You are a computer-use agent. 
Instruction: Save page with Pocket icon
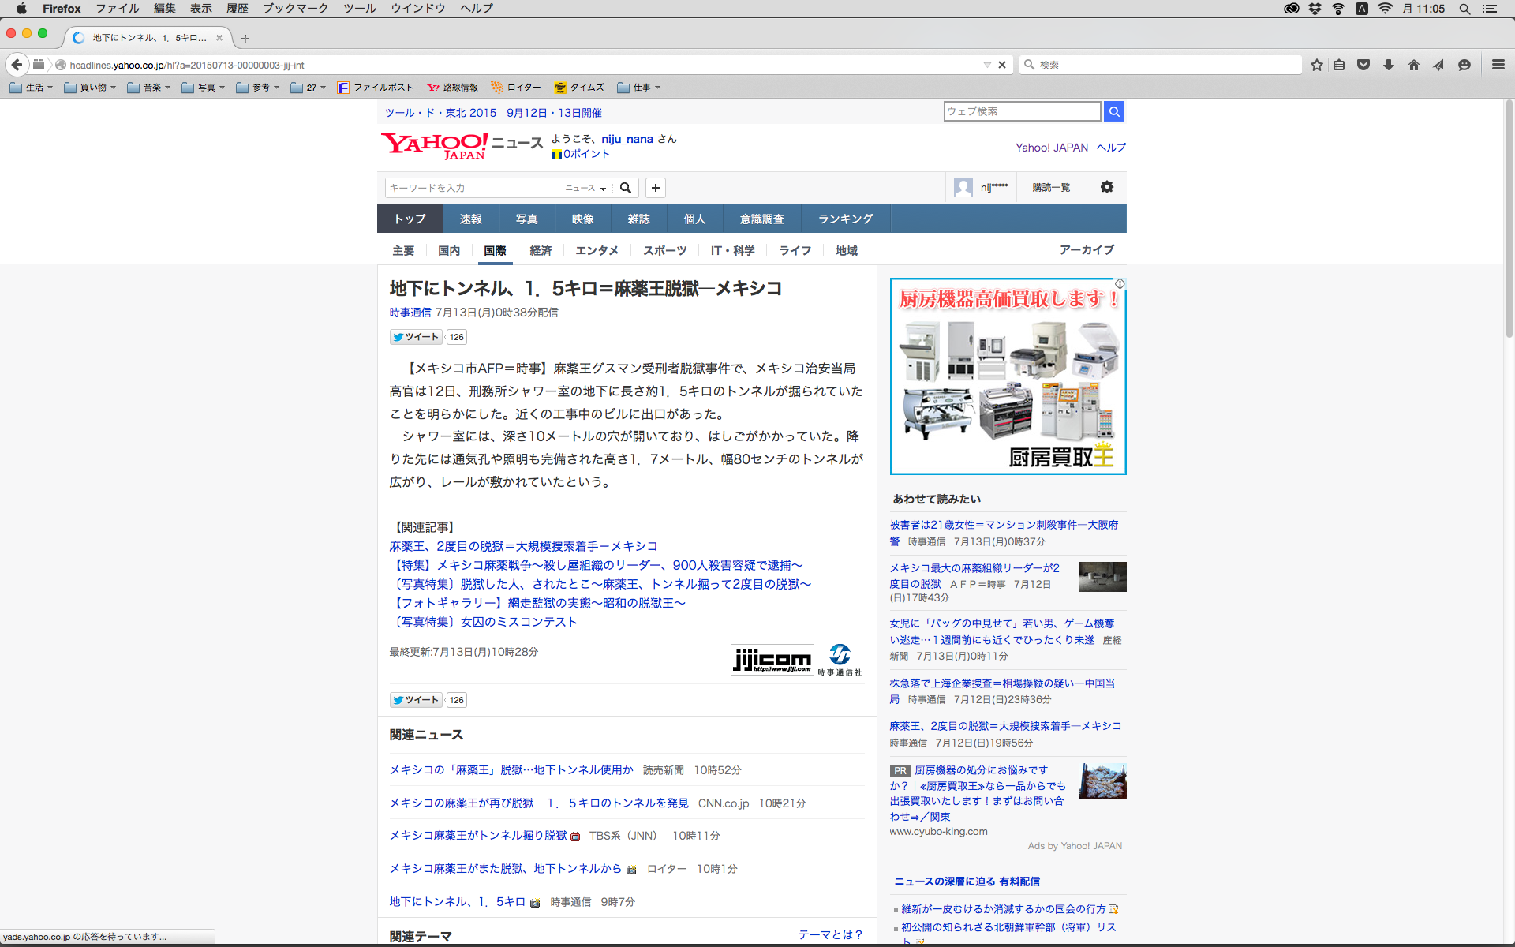[1363, 65]
